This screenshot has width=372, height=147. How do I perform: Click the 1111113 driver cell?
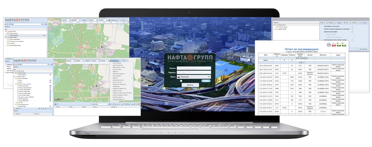point(323,111)
